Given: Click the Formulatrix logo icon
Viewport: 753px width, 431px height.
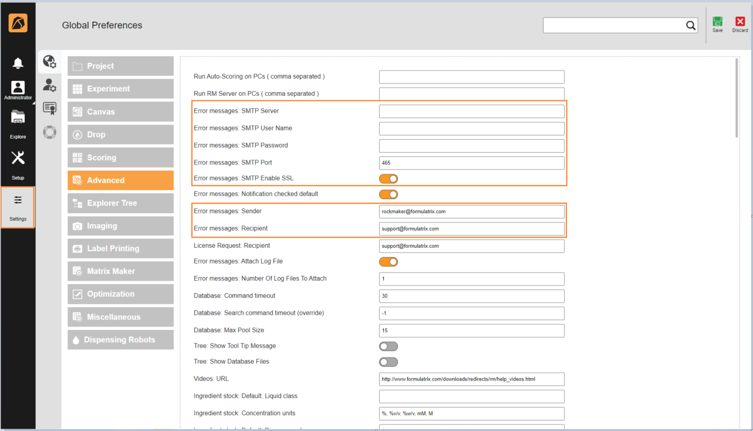Looking at the screenshot, I should tap(18, 23).
